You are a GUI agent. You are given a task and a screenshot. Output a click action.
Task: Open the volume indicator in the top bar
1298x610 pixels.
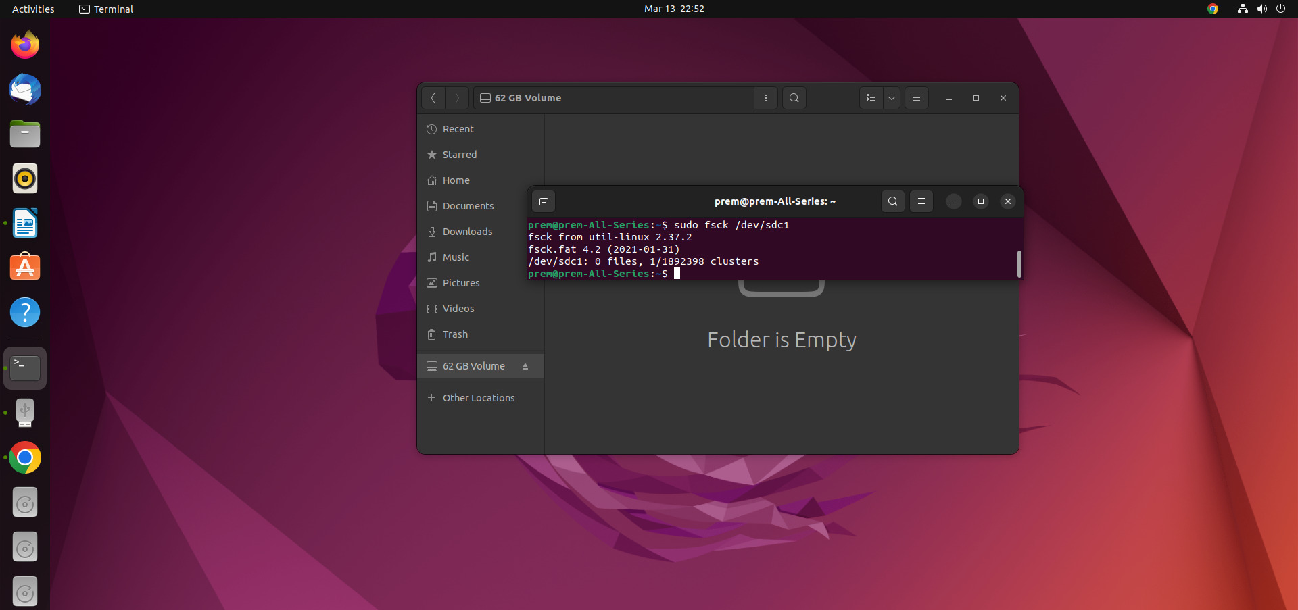[1261, 9]
